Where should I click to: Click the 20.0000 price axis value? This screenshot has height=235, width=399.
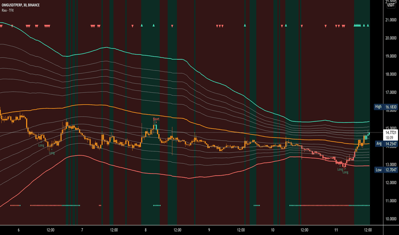click(391, 38)
